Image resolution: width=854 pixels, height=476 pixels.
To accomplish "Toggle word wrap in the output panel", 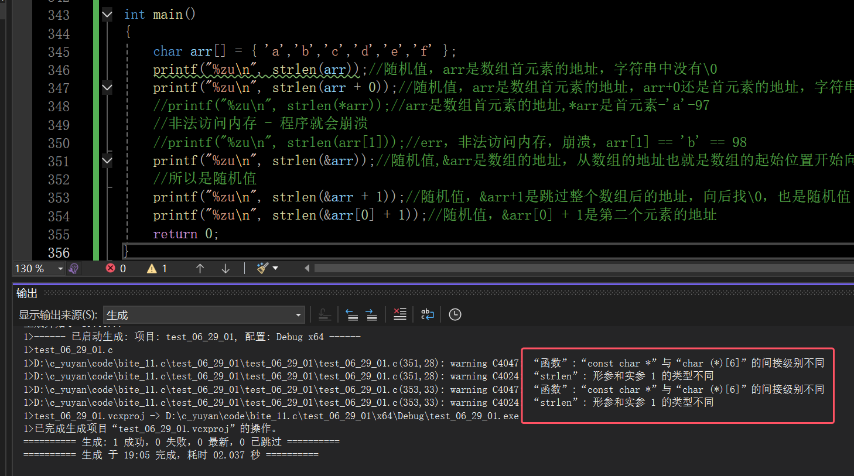I will (428, 314).
